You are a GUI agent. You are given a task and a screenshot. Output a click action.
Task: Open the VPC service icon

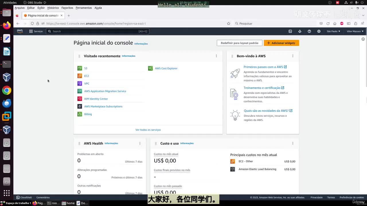click(x=80, y=84)
